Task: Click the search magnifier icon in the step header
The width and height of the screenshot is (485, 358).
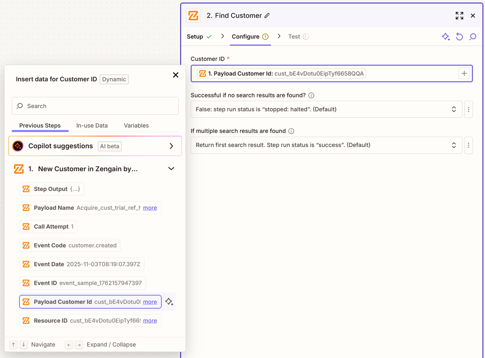Action: click(x=472, y=37)
